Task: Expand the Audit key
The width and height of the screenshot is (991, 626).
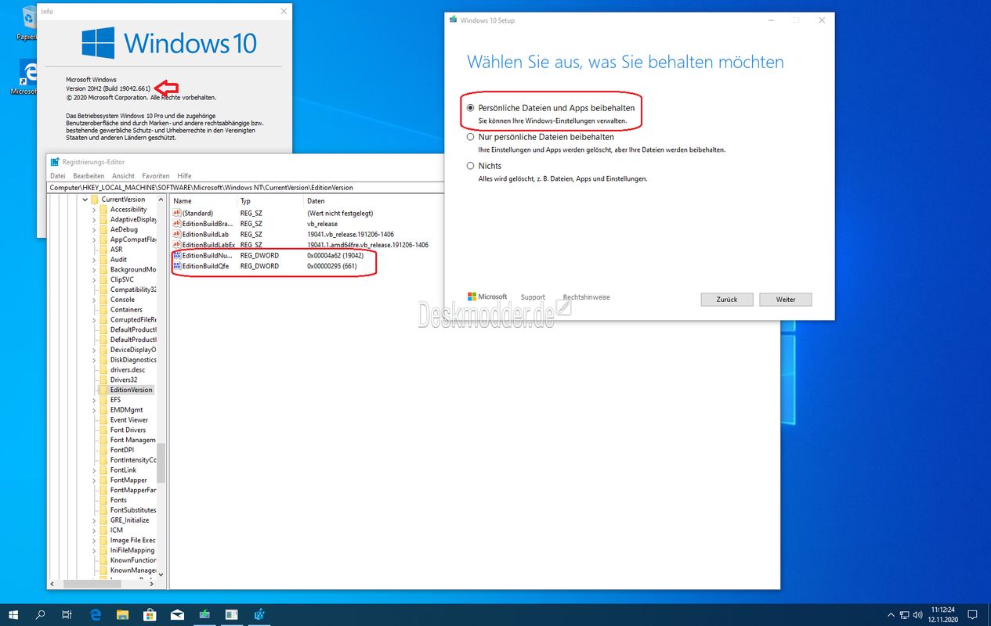Action: (94, 260)
